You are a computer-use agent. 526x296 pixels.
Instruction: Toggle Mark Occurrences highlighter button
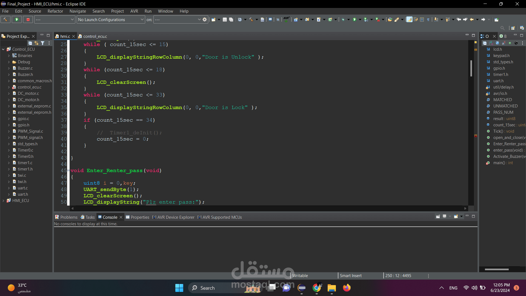[x=409, y=19]
